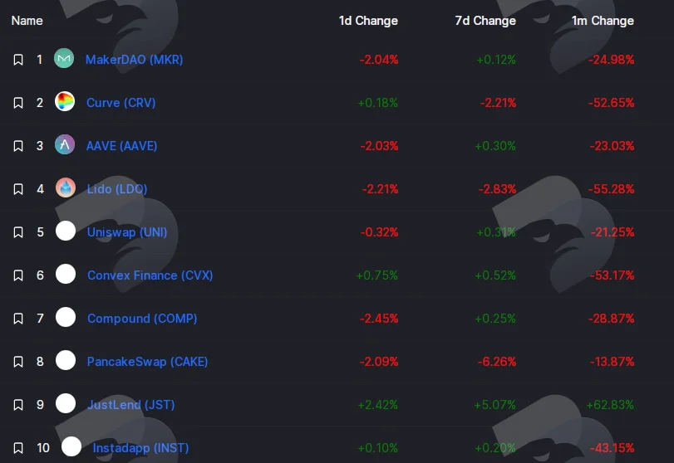Open the PancakeSwap (CAKE) link

pos(147,362)
